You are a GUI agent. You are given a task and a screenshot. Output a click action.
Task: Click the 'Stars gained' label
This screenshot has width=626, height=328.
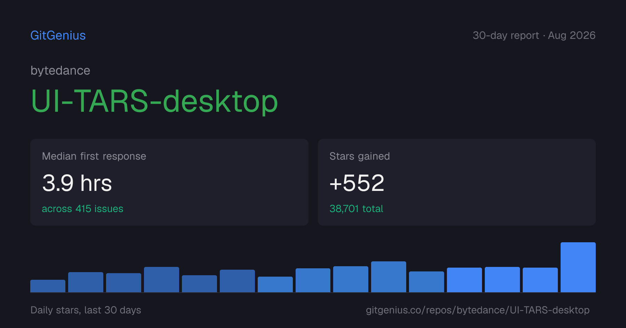point(360,156)
